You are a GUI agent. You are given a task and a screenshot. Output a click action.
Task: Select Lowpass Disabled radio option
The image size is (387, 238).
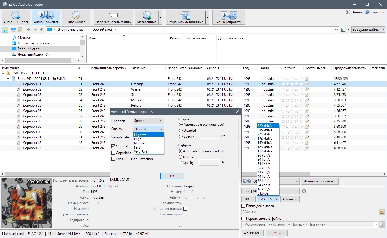pos(181,131)
